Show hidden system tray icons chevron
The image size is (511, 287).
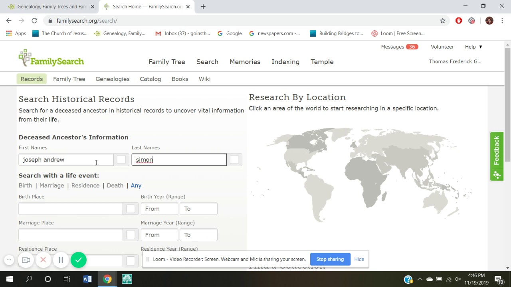[x=420, y=279]
